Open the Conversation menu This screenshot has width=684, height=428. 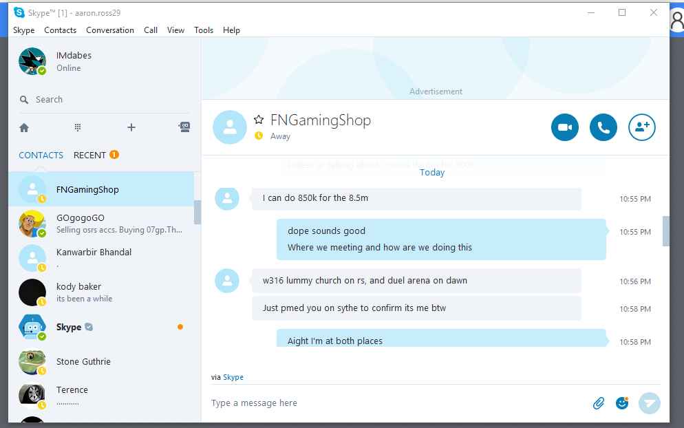click(x=110, y=30)
